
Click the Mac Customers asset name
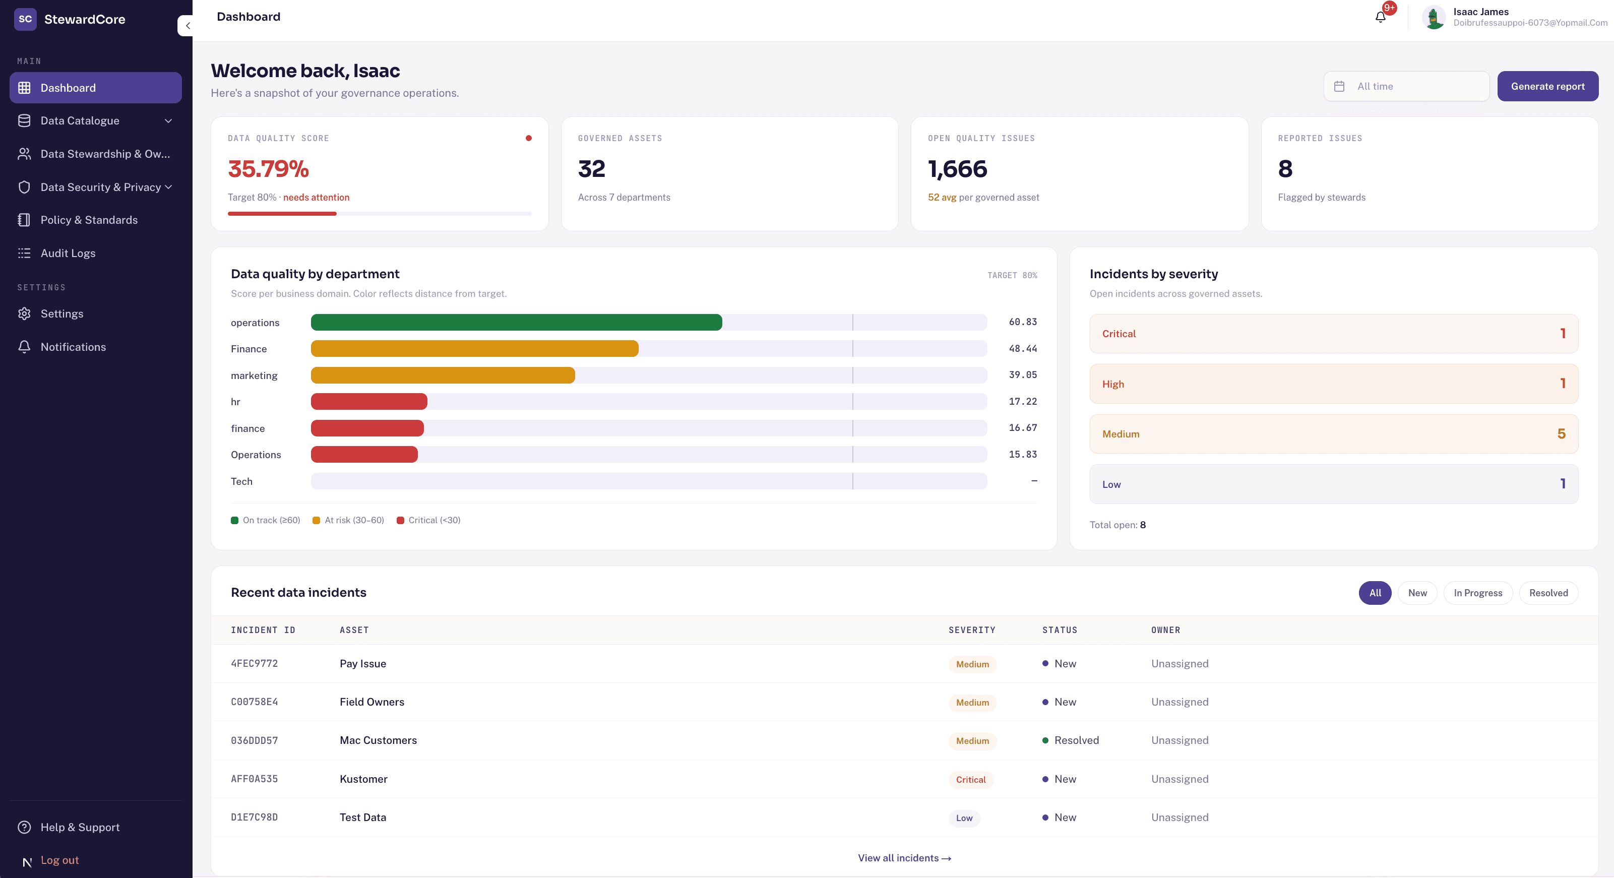point(378,741)
